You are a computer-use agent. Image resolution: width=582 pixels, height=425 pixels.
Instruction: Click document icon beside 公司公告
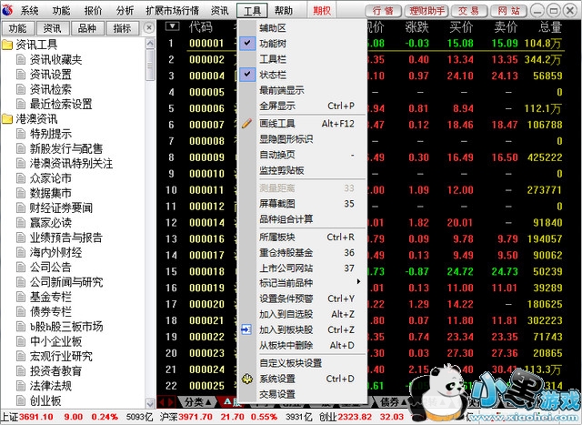[21, 268]
